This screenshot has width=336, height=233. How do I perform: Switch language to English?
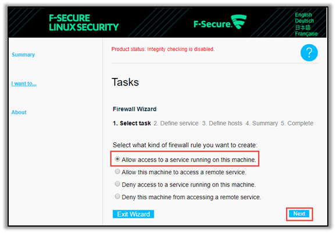tap(303, 15)
